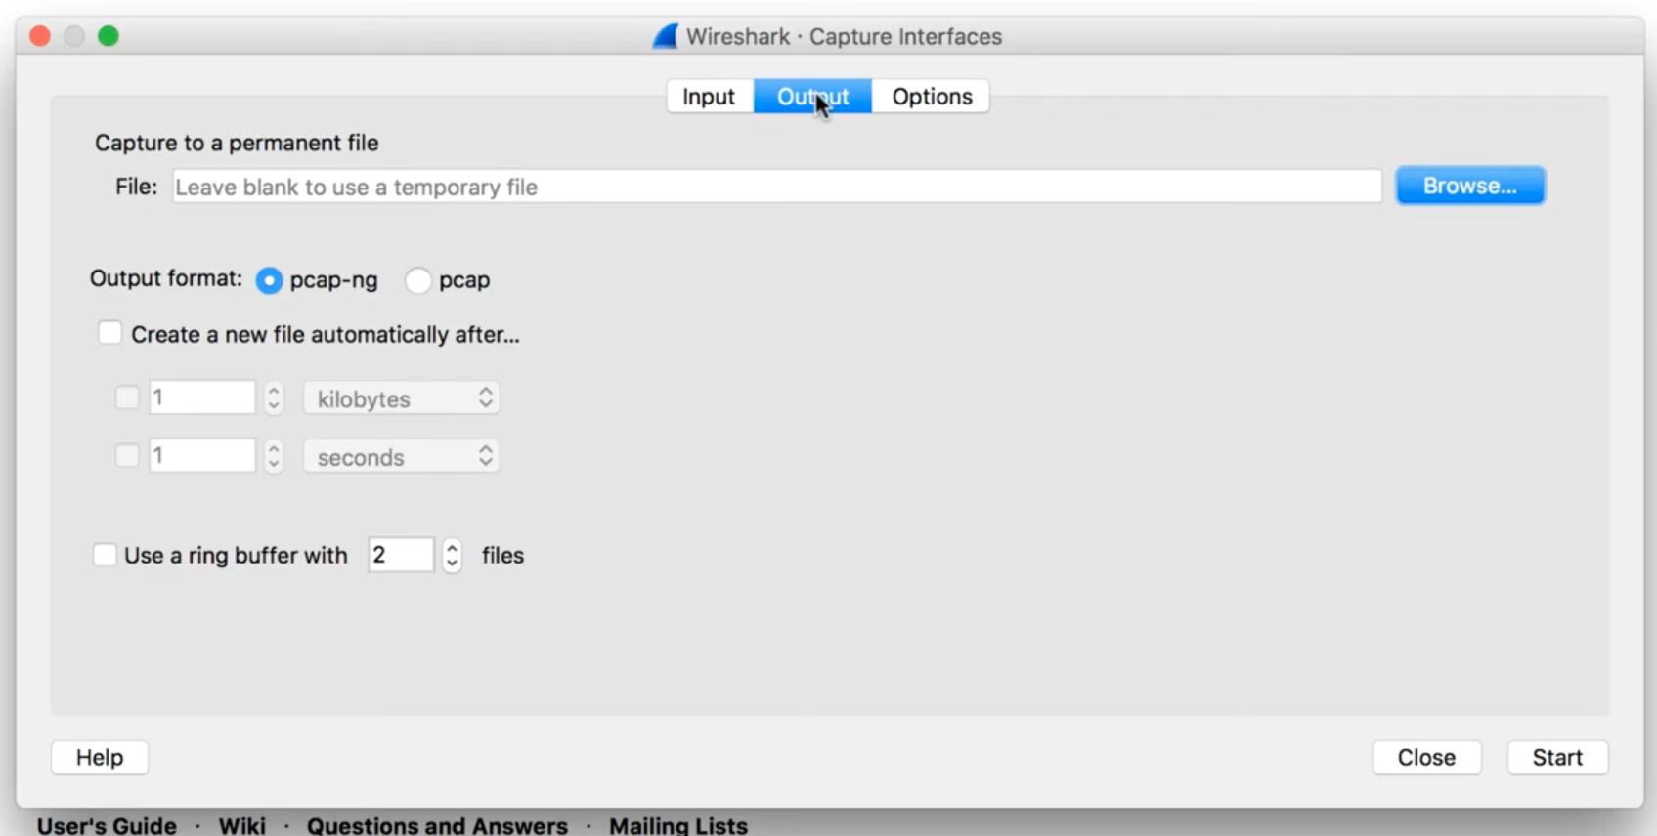Enable Create a new file automatically after
This screenshot has height=836, width=1657.
pos(109,334)
